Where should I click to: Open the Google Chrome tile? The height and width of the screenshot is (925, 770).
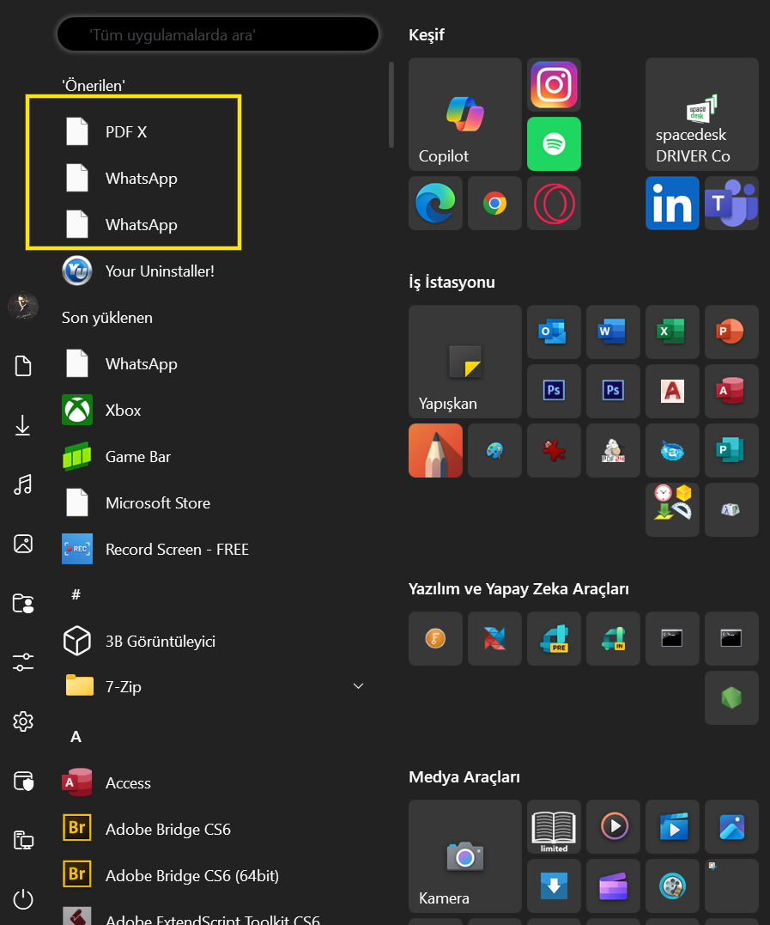[x=494, y=204]
